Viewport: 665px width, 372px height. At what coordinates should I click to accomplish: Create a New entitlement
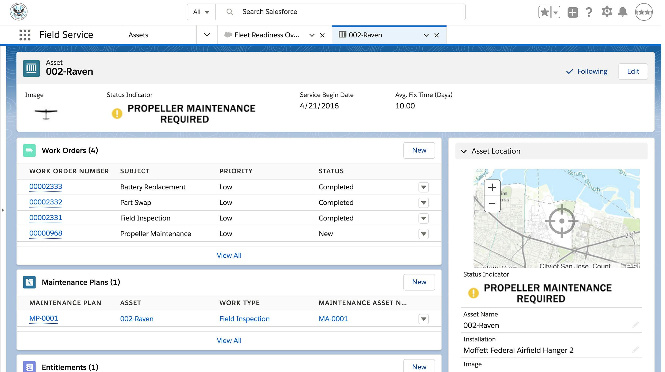point(419,366)
